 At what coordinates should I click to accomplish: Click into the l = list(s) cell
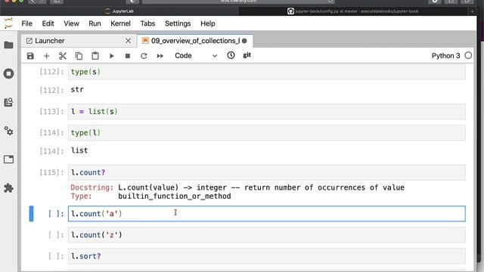pos(267,111)
